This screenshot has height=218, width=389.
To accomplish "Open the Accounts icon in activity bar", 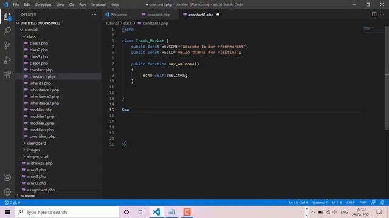I will point(7,177).
